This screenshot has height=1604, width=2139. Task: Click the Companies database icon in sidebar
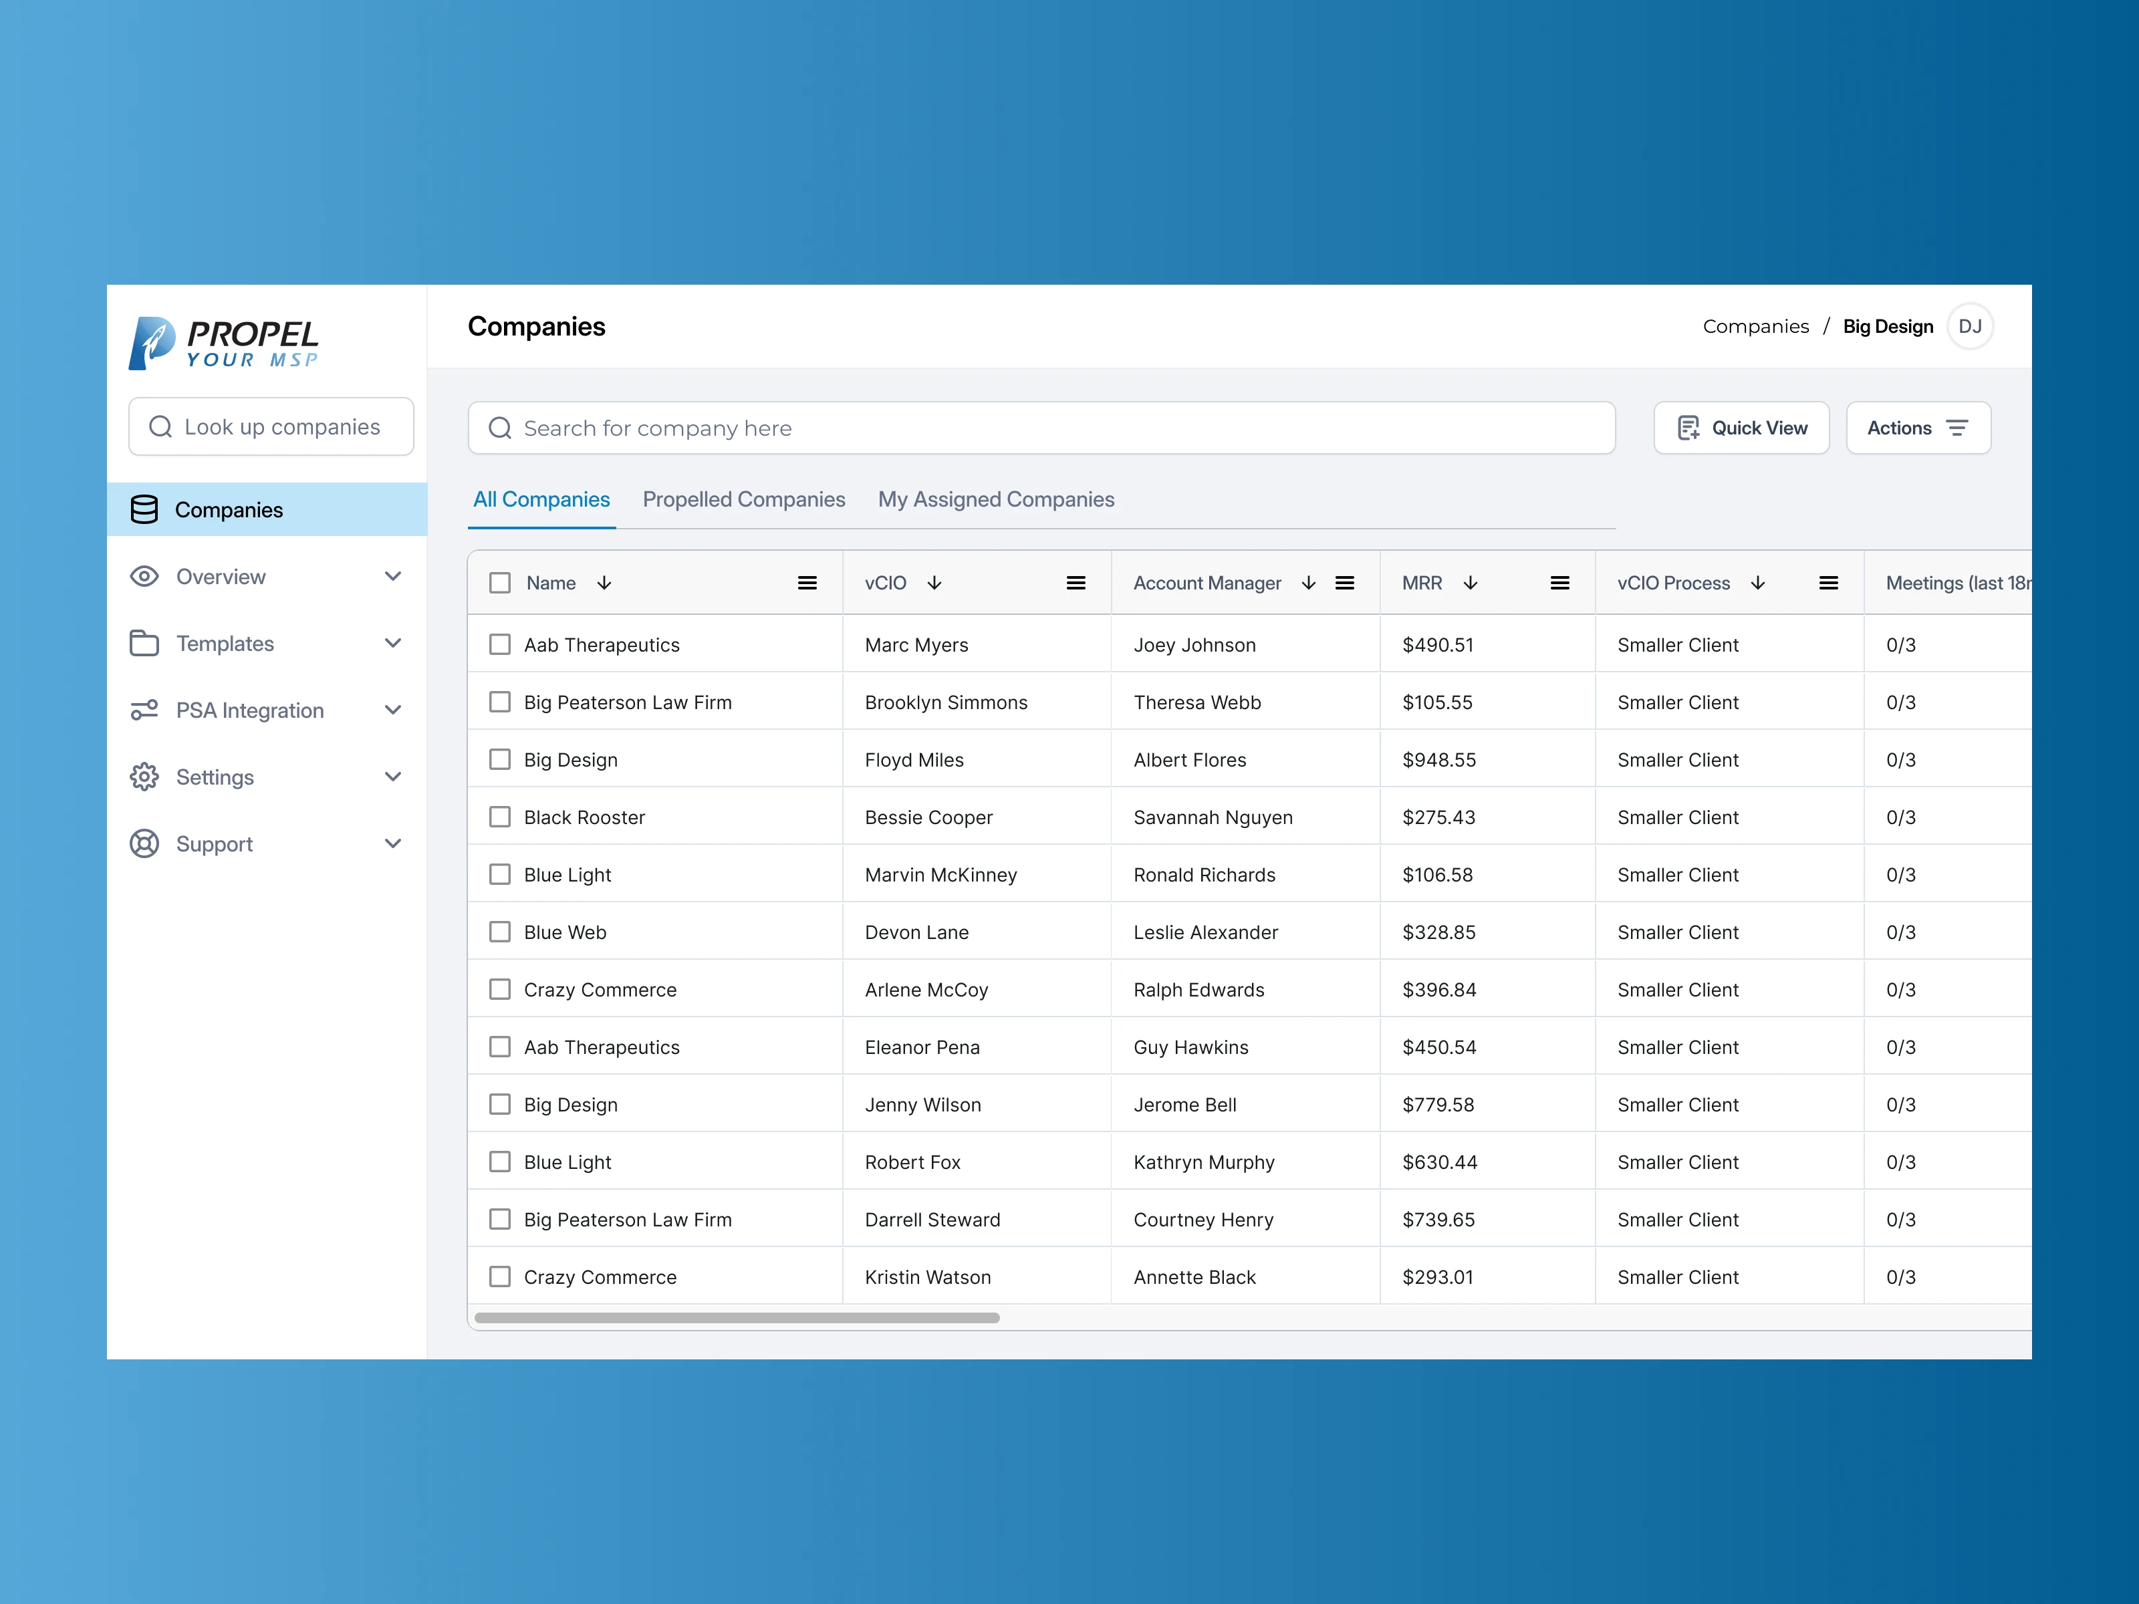[x=144, y=509]
